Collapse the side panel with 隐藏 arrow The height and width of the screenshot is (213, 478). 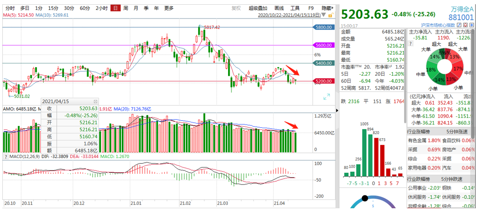[x=327, y=8]
